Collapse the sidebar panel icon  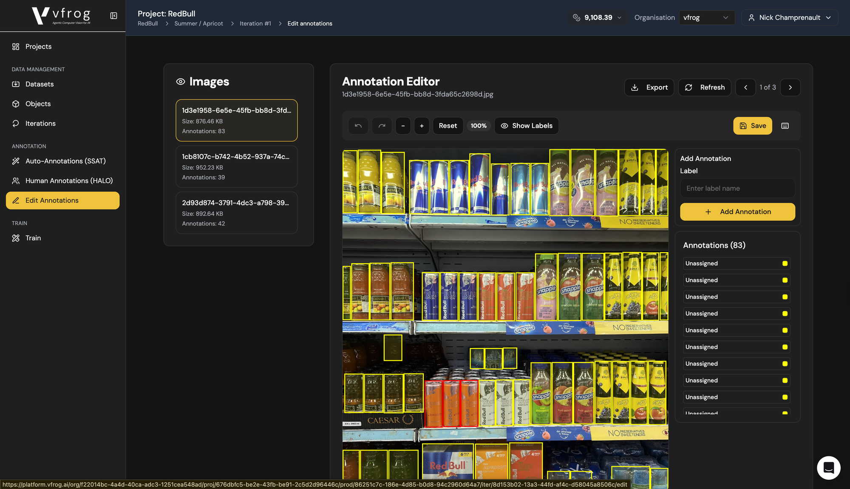click(113, 16)
